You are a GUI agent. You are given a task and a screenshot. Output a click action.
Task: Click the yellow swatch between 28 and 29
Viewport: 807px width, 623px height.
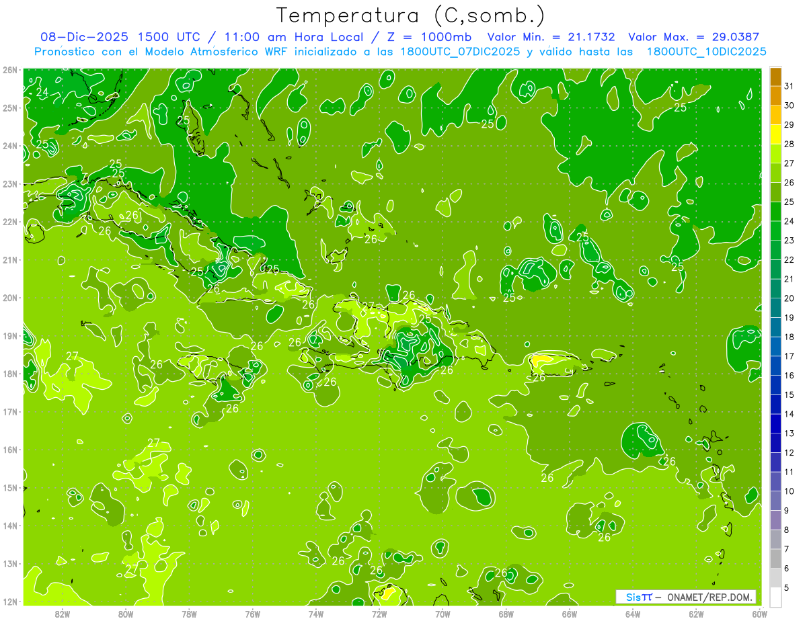point(775,134)
